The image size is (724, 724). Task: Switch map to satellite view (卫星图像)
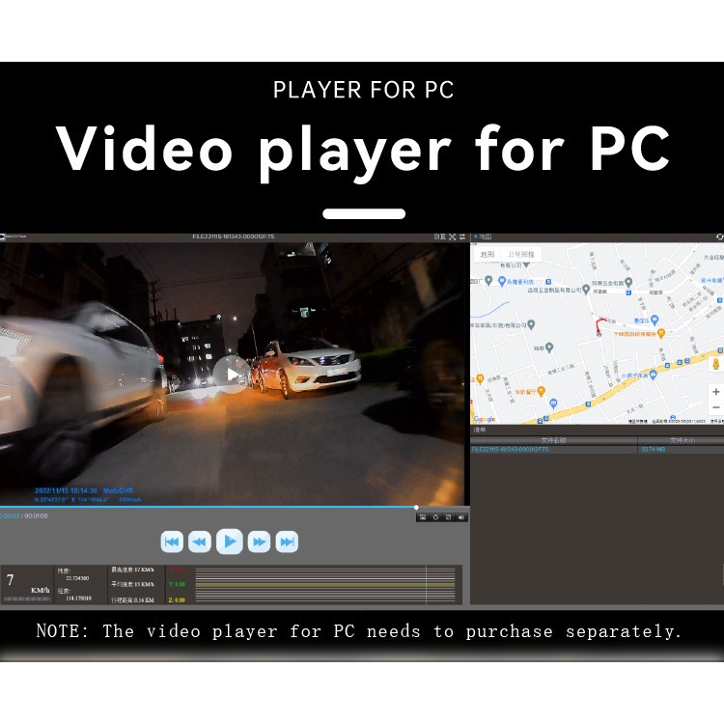pyautogui.click(x=524, y=255)
